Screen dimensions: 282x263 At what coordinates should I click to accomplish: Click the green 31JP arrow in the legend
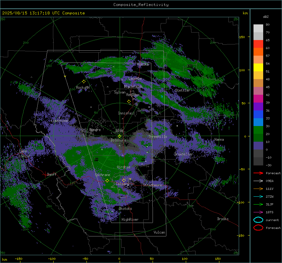tap(258, 204)
